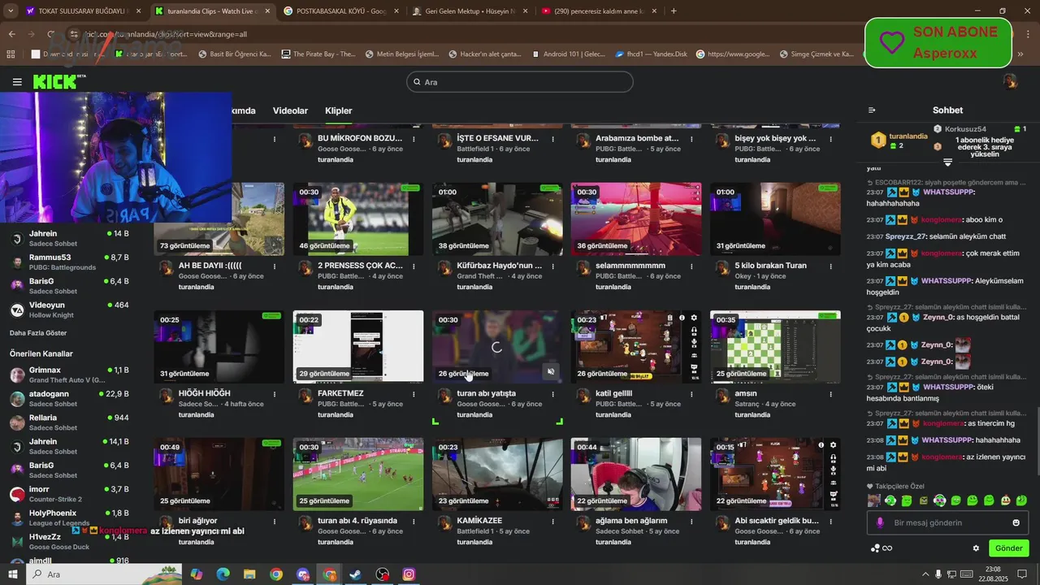Switch to TOKAT SULUSARAY browser tab

(83, 11)
